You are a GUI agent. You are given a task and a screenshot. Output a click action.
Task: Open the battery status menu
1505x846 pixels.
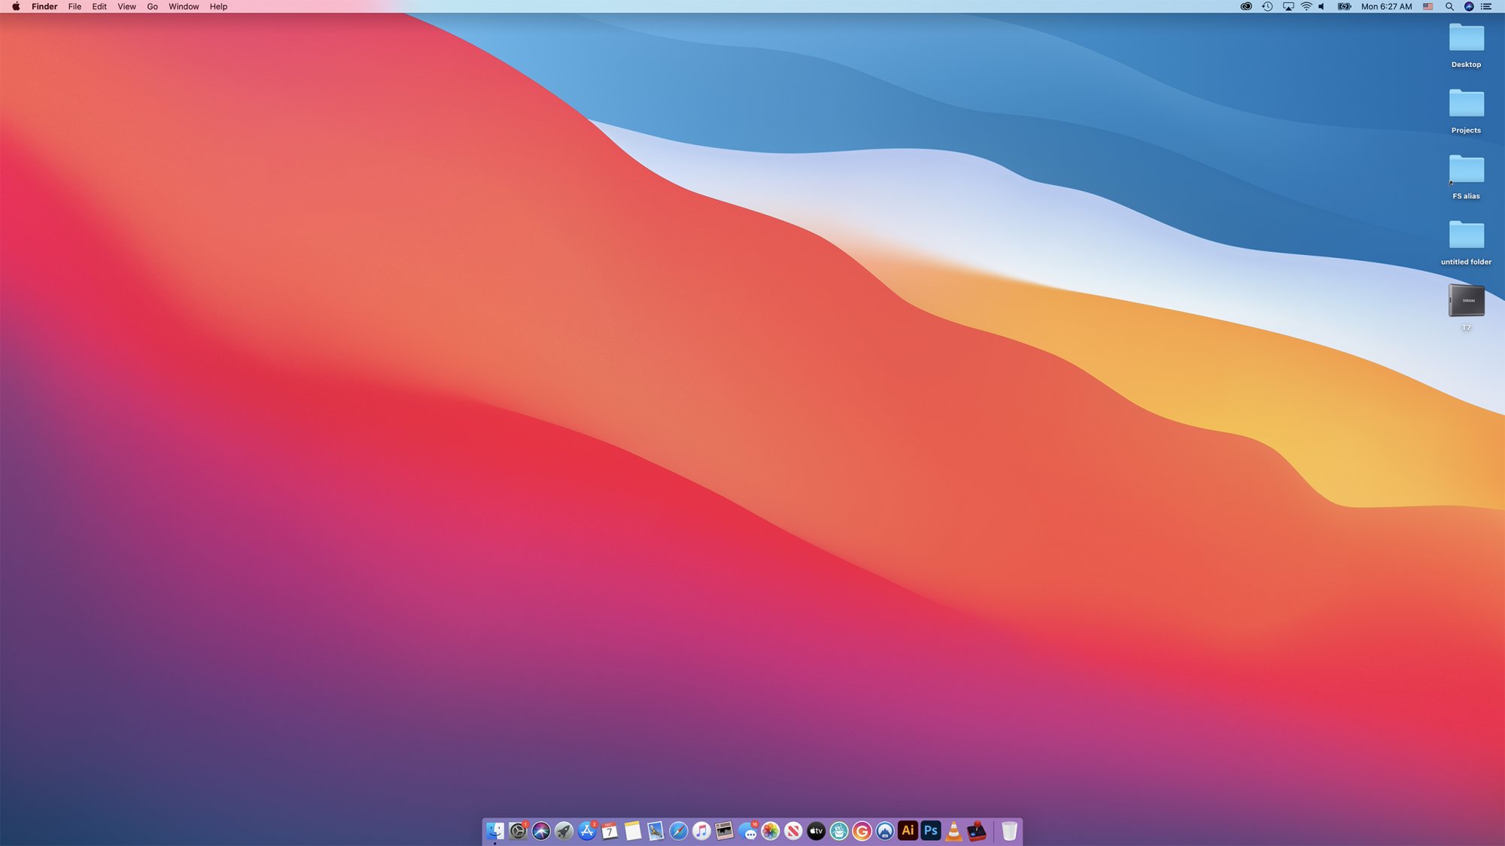coord(1344,7)
